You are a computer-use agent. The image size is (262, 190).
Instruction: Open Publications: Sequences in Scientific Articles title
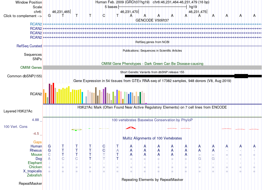click(152, 51)
